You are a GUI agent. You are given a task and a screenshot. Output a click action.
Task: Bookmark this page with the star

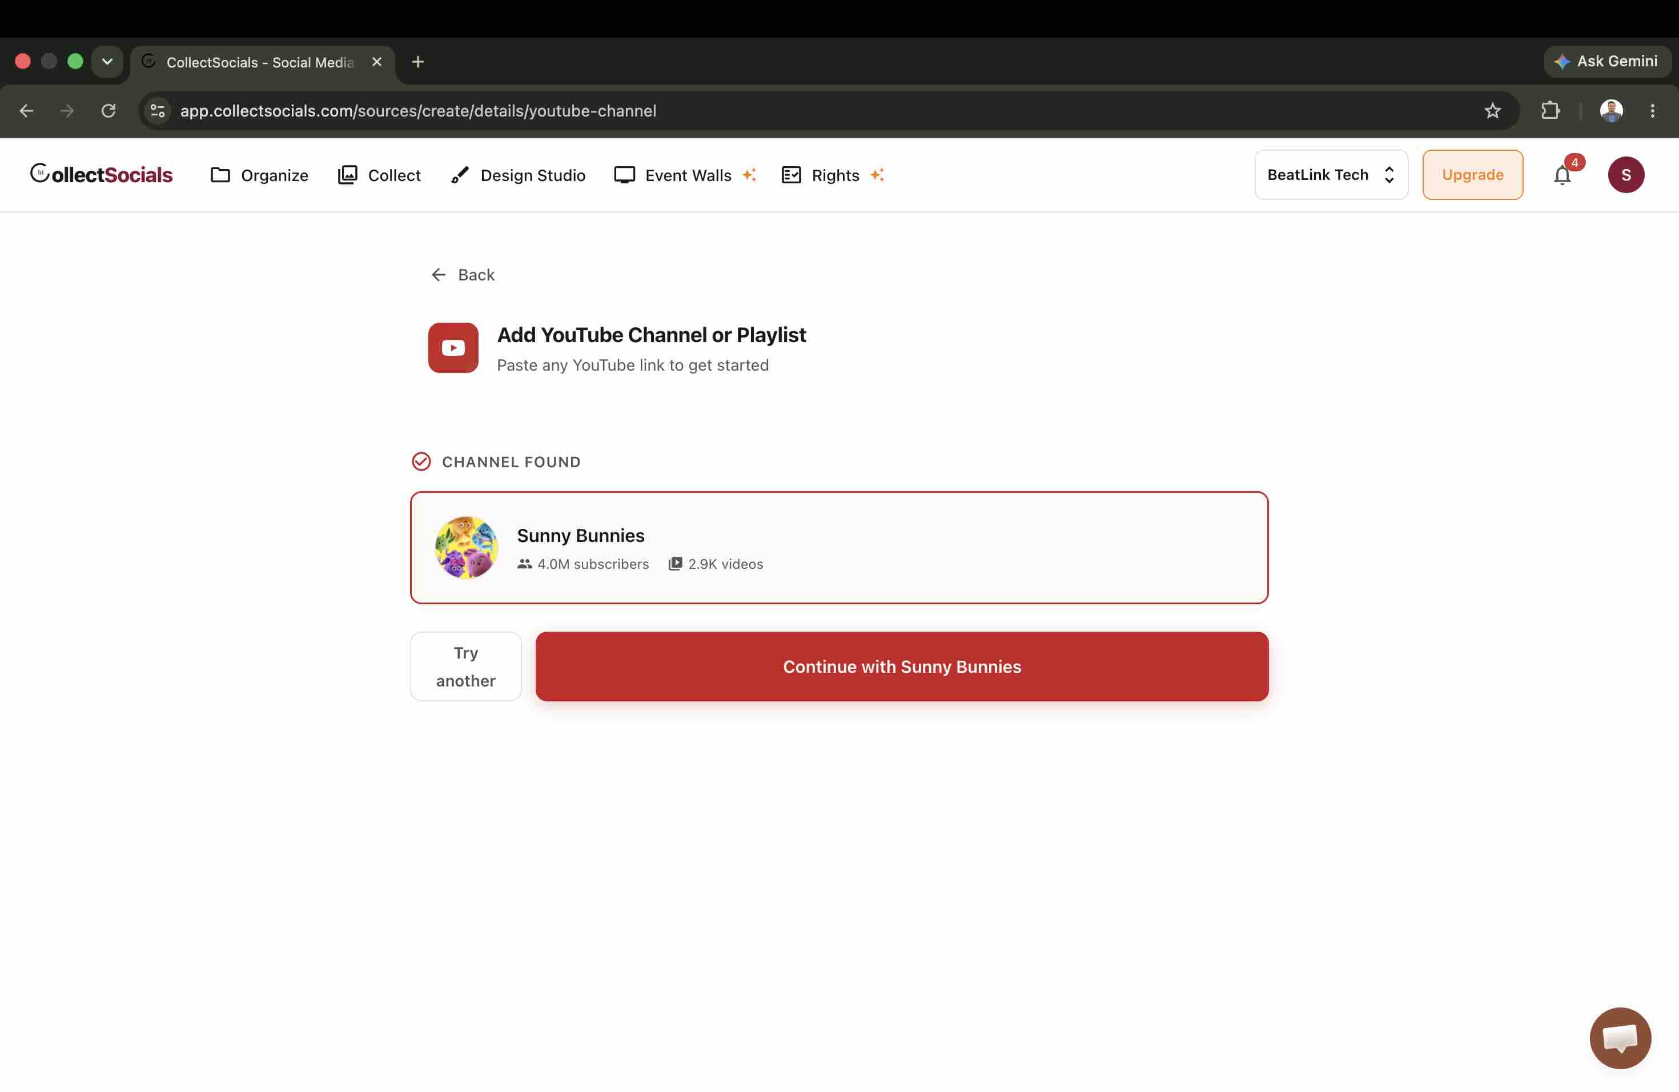(x=1492, y=111)
